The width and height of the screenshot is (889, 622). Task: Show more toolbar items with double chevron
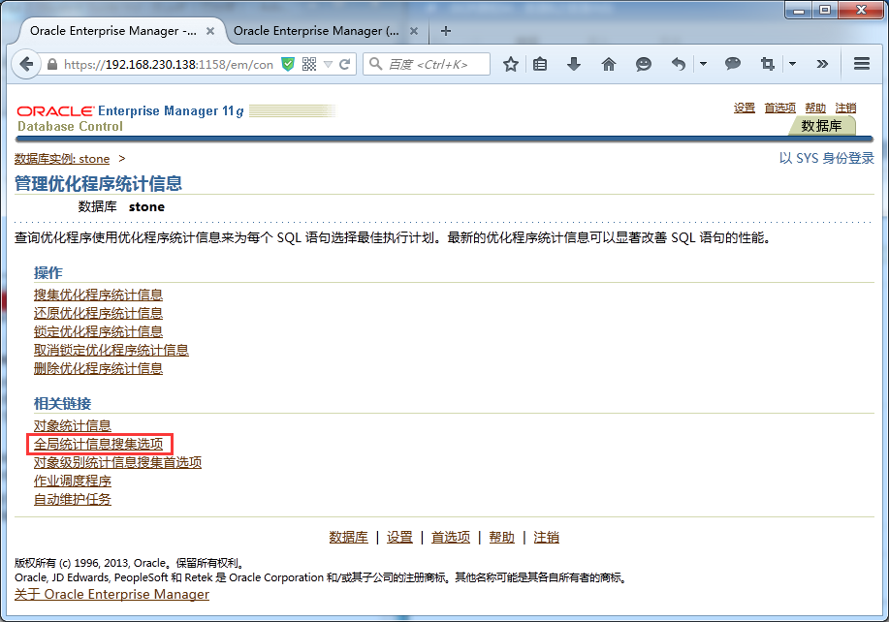pos(822,64)
